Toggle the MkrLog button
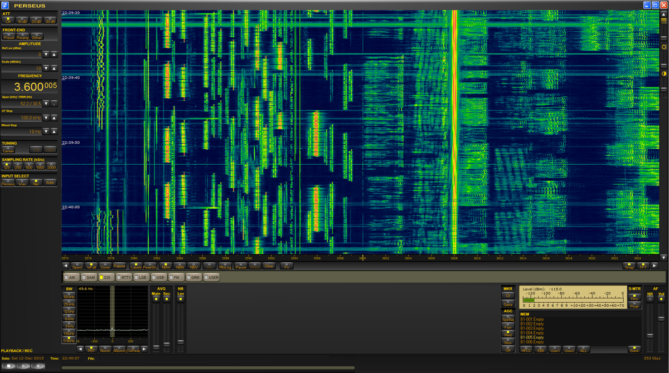 coord(225,266)
